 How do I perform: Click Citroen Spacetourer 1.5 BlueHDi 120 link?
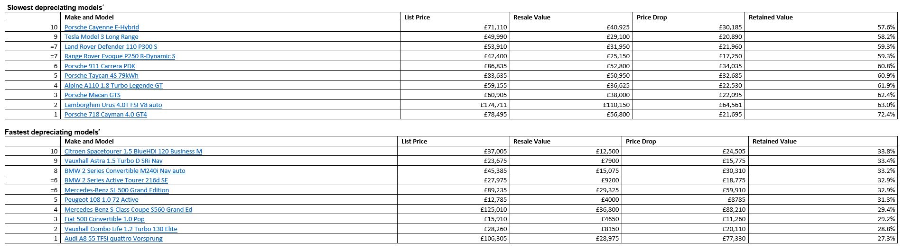(133, 152)
